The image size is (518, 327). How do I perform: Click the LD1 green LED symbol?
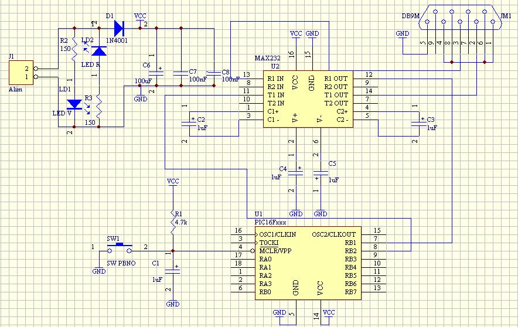pyautogui.click(x=74, y=104)
